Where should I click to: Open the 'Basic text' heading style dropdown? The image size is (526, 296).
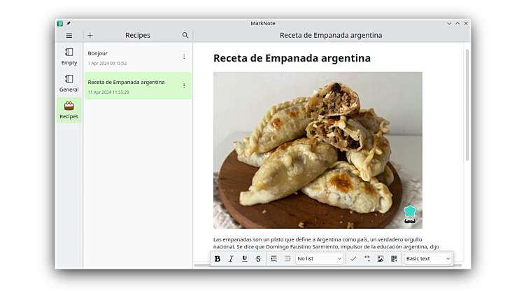428,259
